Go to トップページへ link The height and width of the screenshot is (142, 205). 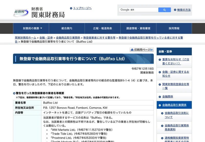[x=82, y=8]
